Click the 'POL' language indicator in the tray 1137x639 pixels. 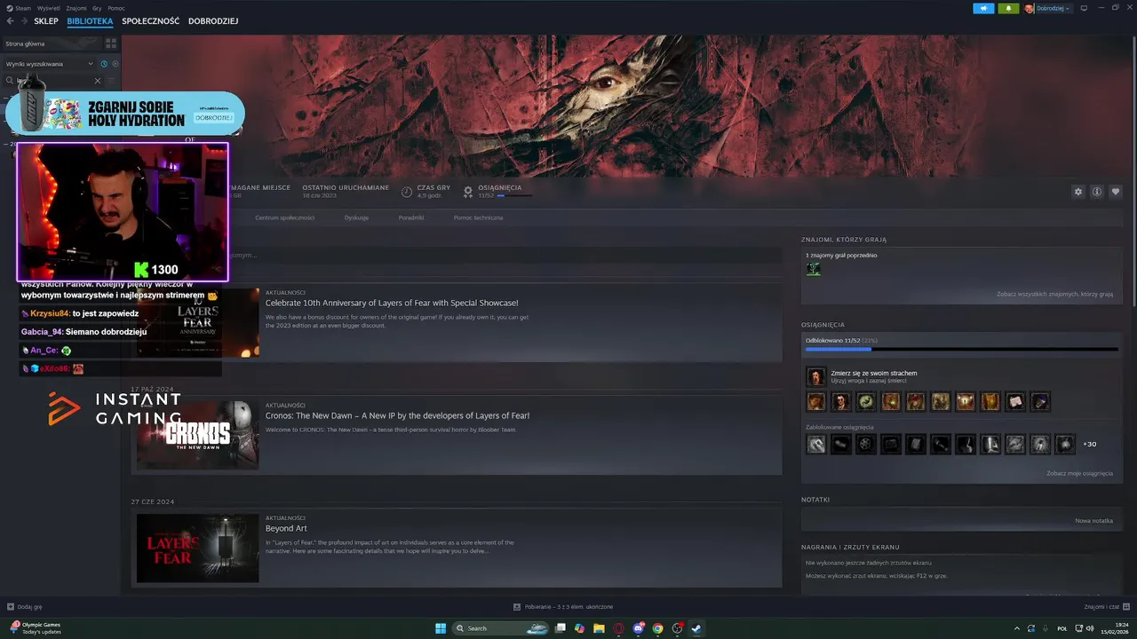pyautogui.click(x=1062, y=628)
